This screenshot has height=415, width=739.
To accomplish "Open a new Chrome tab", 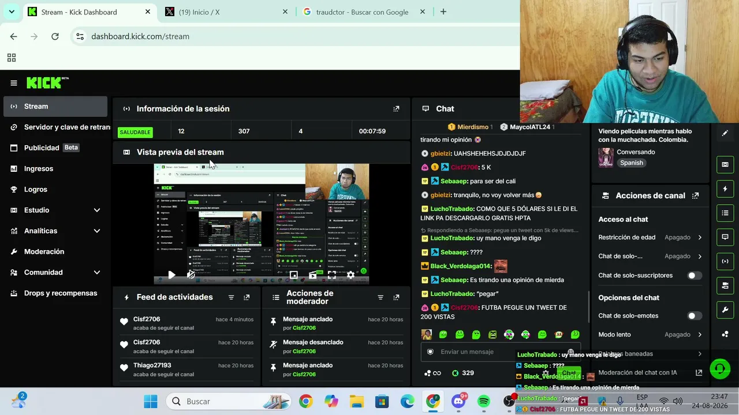I will tap(443, 12).
